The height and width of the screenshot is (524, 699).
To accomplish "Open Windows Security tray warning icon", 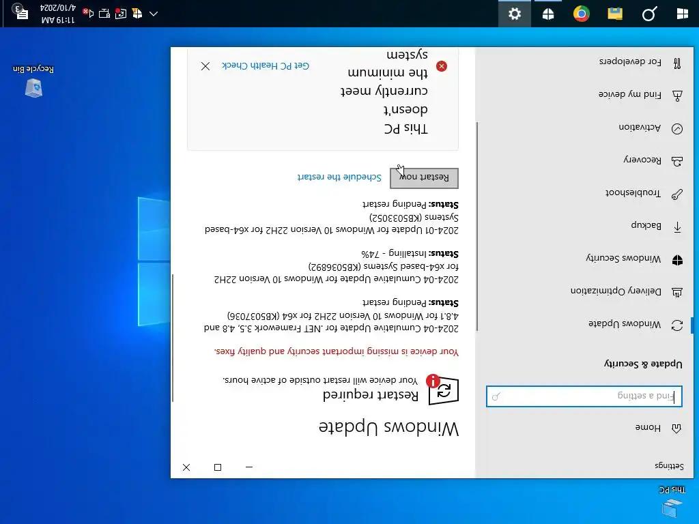I will point(137,14).
